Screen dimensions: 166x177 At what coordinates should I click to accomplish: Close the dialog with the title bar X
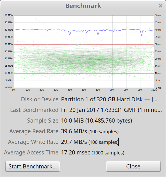click(160, 6)
